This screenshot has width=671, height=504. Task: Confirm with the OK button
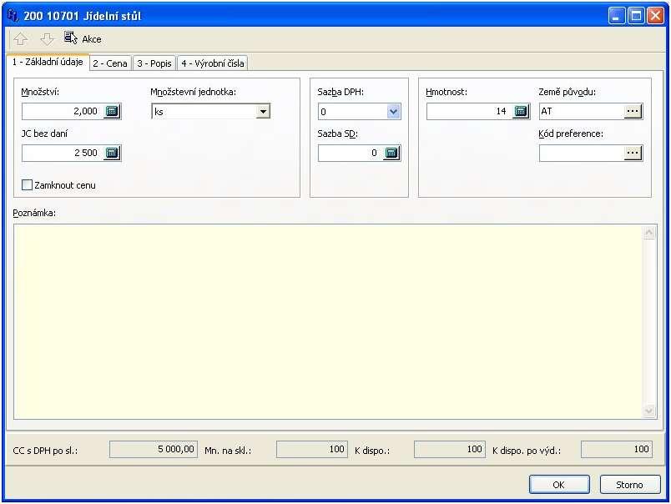(x=559, y=484)
